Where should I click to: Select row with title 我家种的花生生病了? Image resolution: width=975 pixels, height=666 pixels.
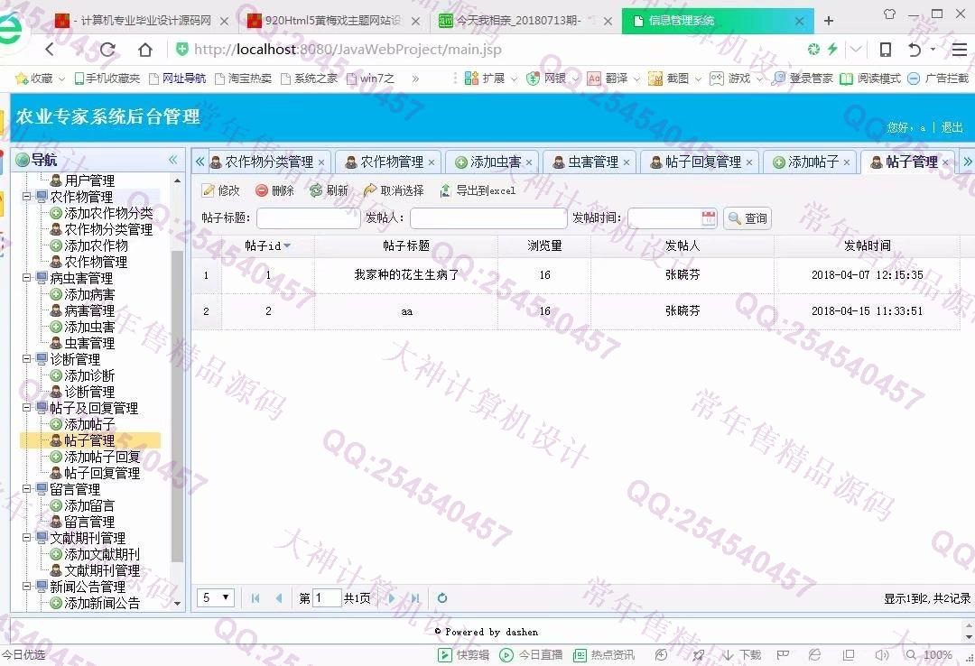tap(576, 275)
